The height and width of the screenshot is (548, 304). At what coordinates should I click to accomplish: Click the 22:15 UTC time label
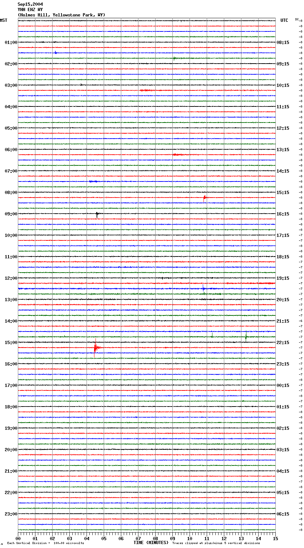pyautogui.click(x=283, y=343)
